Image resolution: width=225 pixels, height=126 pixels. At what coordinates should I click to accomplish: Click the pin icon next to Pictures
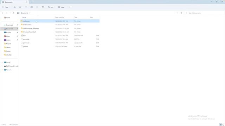tap(17, 33)
